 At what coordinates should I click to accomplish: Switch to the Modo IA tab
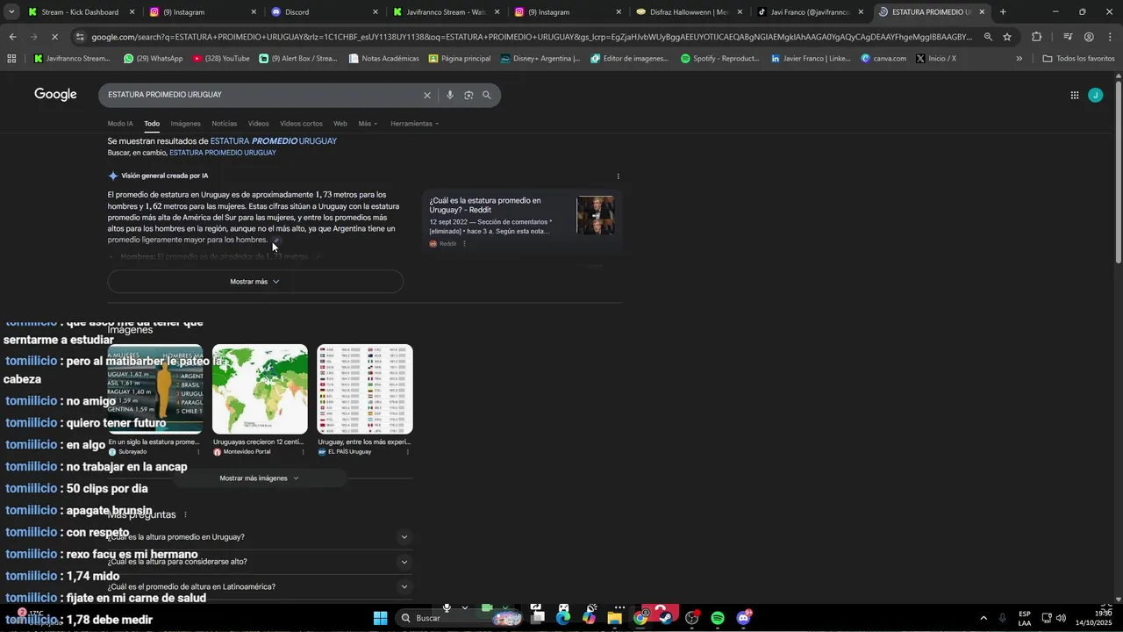point(120,124)
